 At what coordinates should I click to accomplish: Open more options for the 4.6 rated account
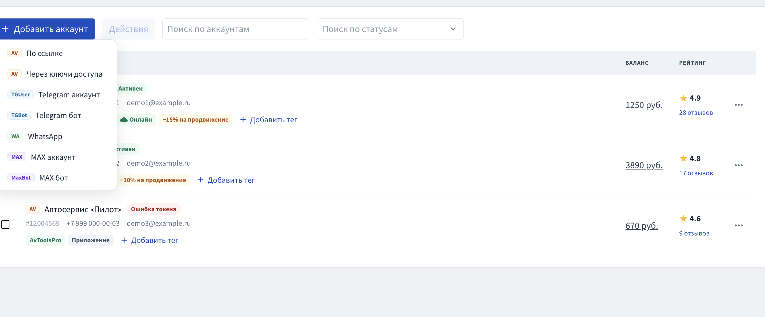pyautogui.click(x=739, y=225)
